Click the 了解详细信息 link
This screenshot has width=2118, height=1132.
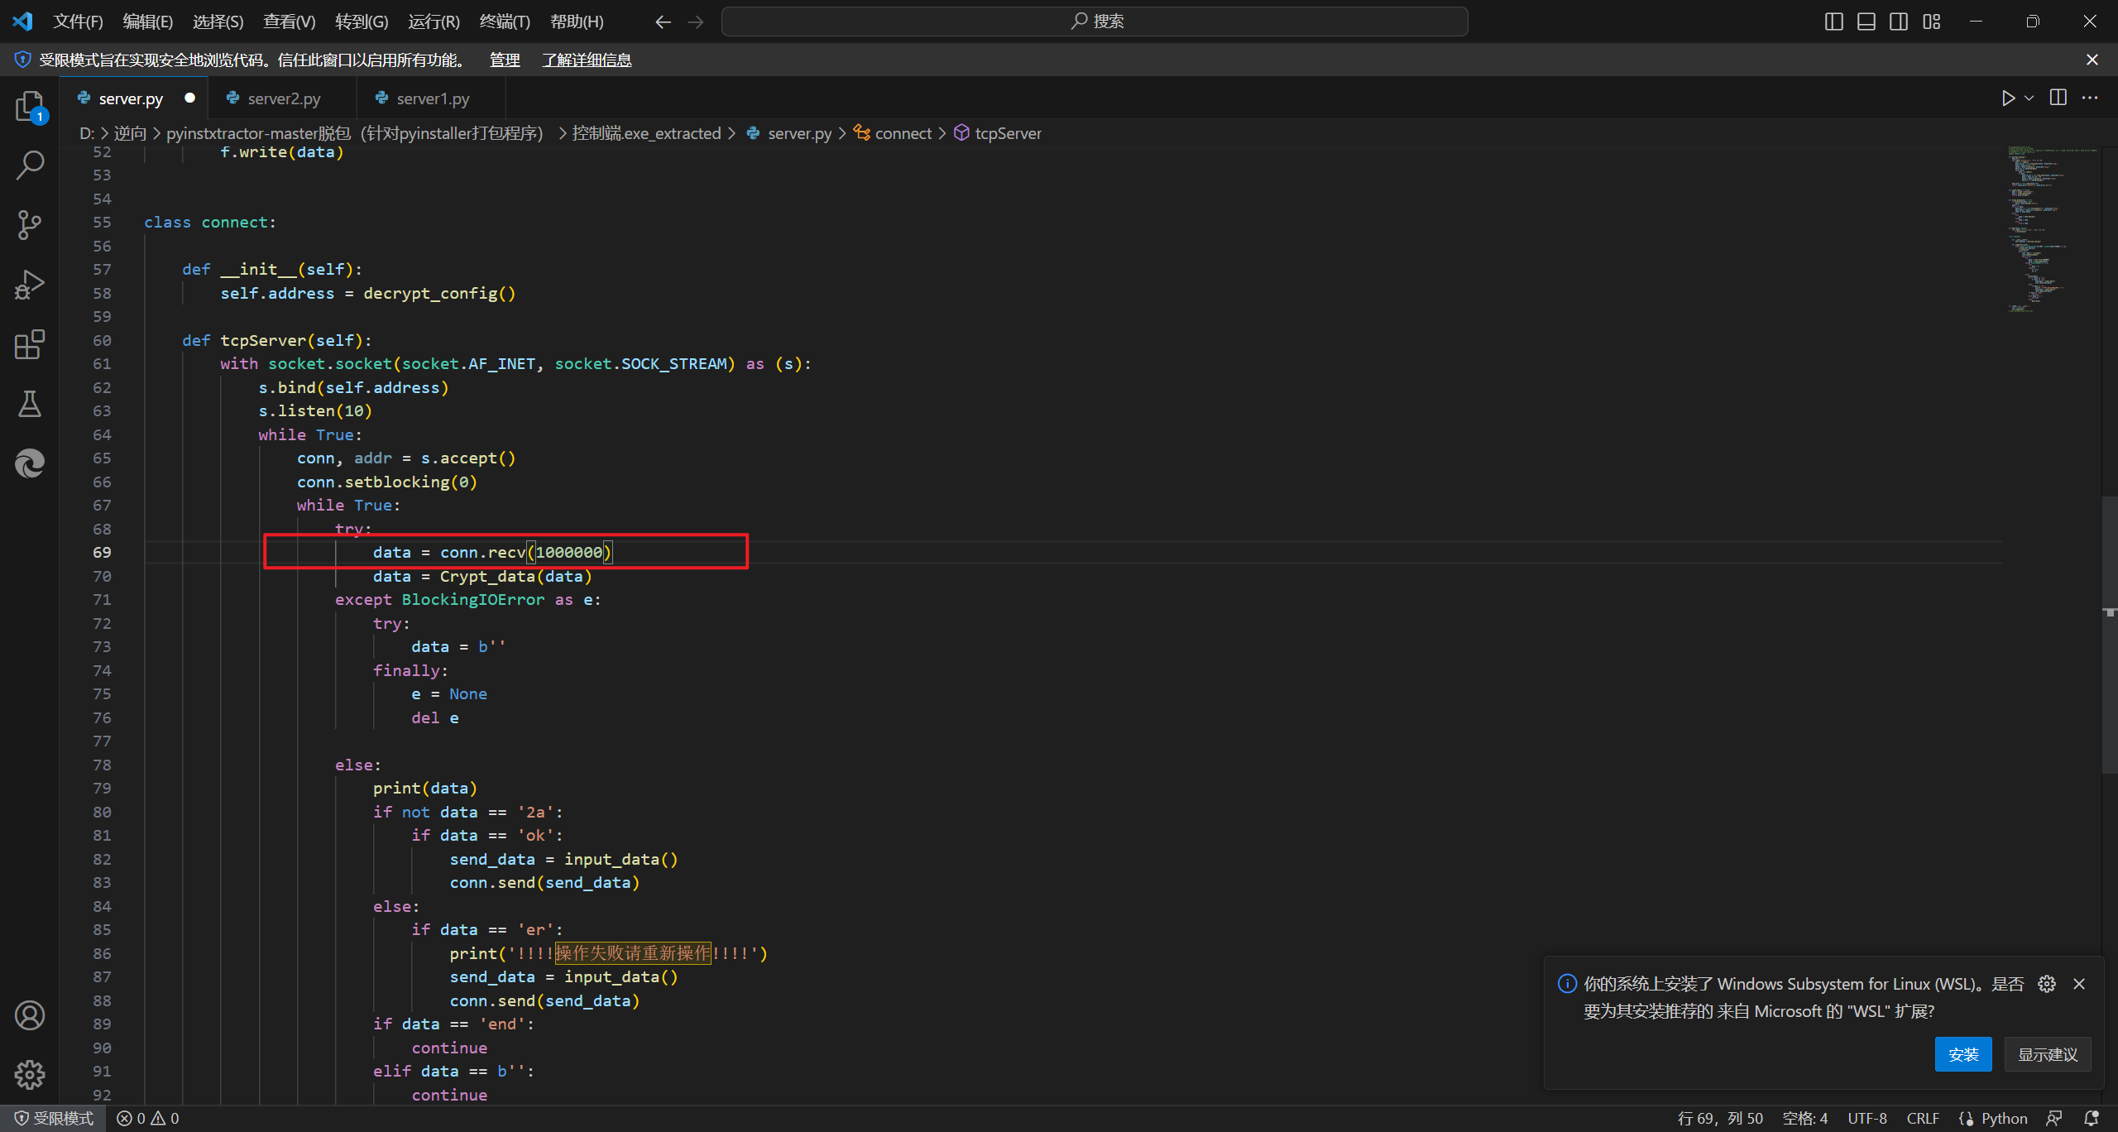coord(587,60)
